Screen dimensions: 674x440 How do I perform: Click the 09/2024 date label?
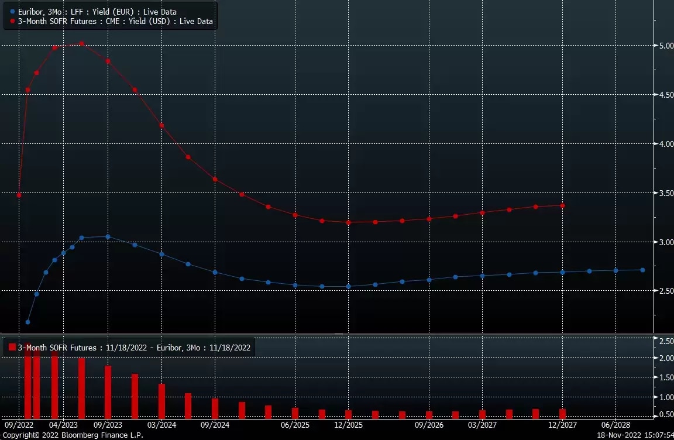(x=215, y=425)
